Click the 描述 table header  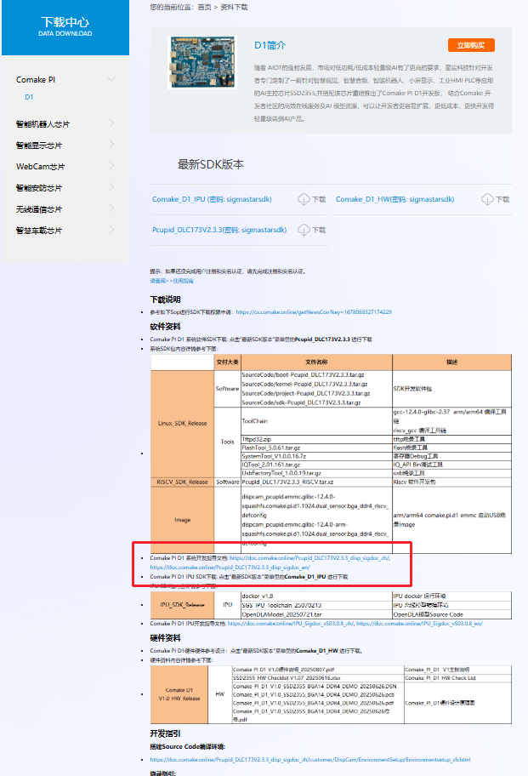451,362
